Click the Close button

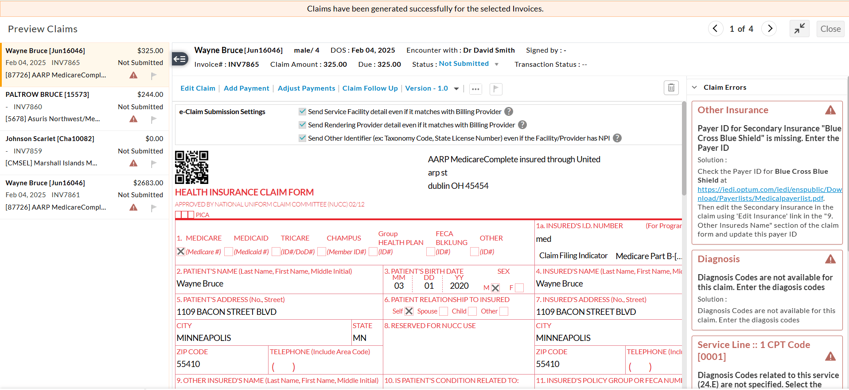pyautogui.click(x=830, y=29)
